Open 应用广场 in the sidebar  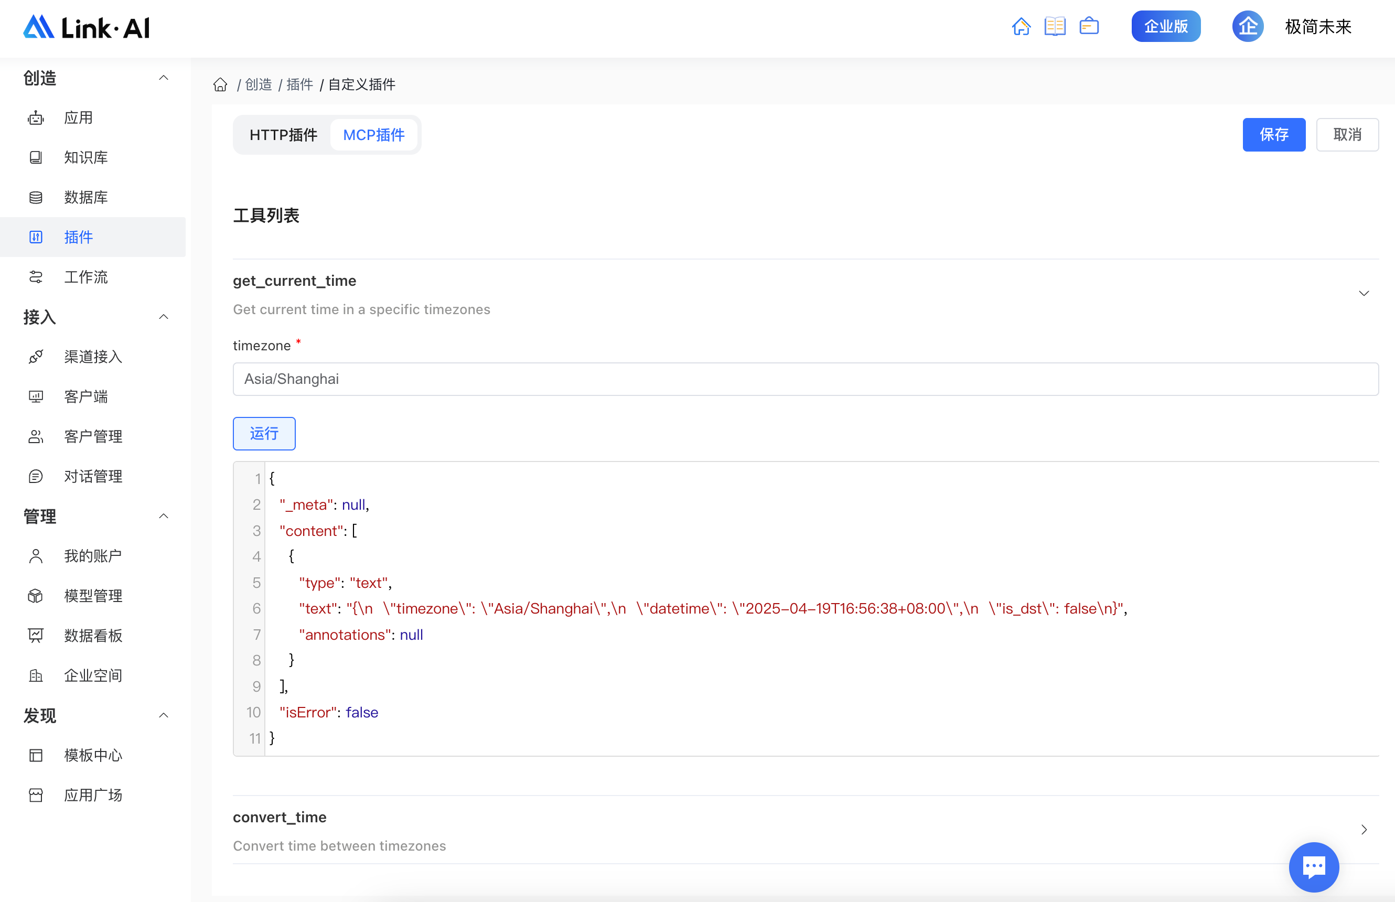pyautogui.click(x=92, y=795)
